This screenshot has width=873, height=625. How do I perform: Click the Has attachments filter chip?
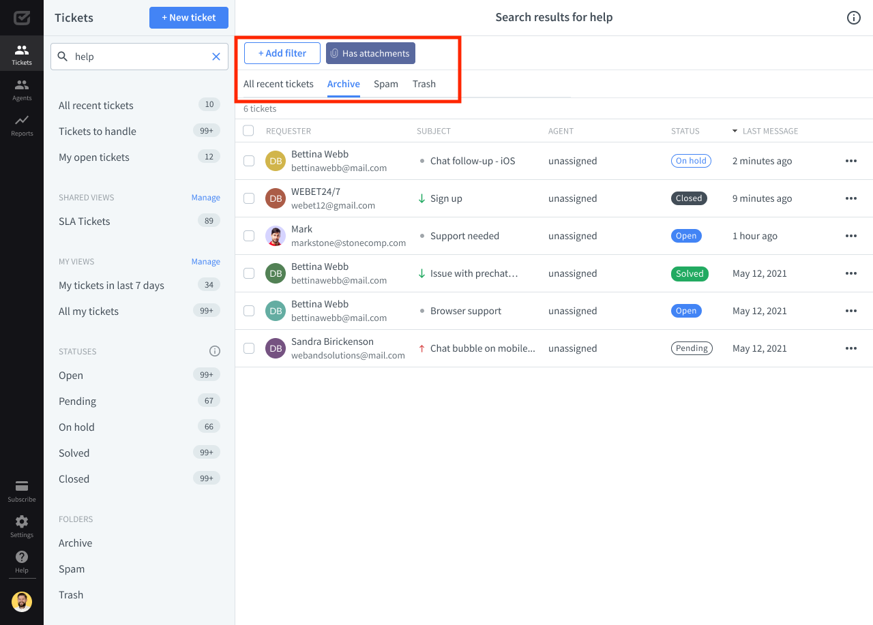click(x=370, y=53)
